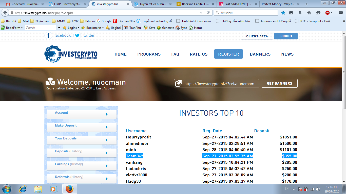This screenshot has height=194, width=346.
Task: Open the BANNERS navigation item
Action: tap(260, 54)
